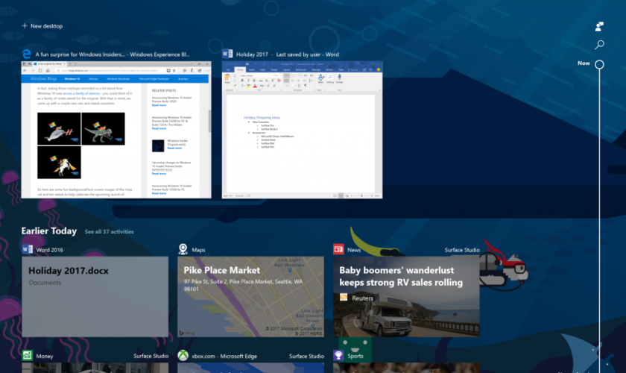
Task: Click the Maps activity icon
Action: [x=183, y=249]
